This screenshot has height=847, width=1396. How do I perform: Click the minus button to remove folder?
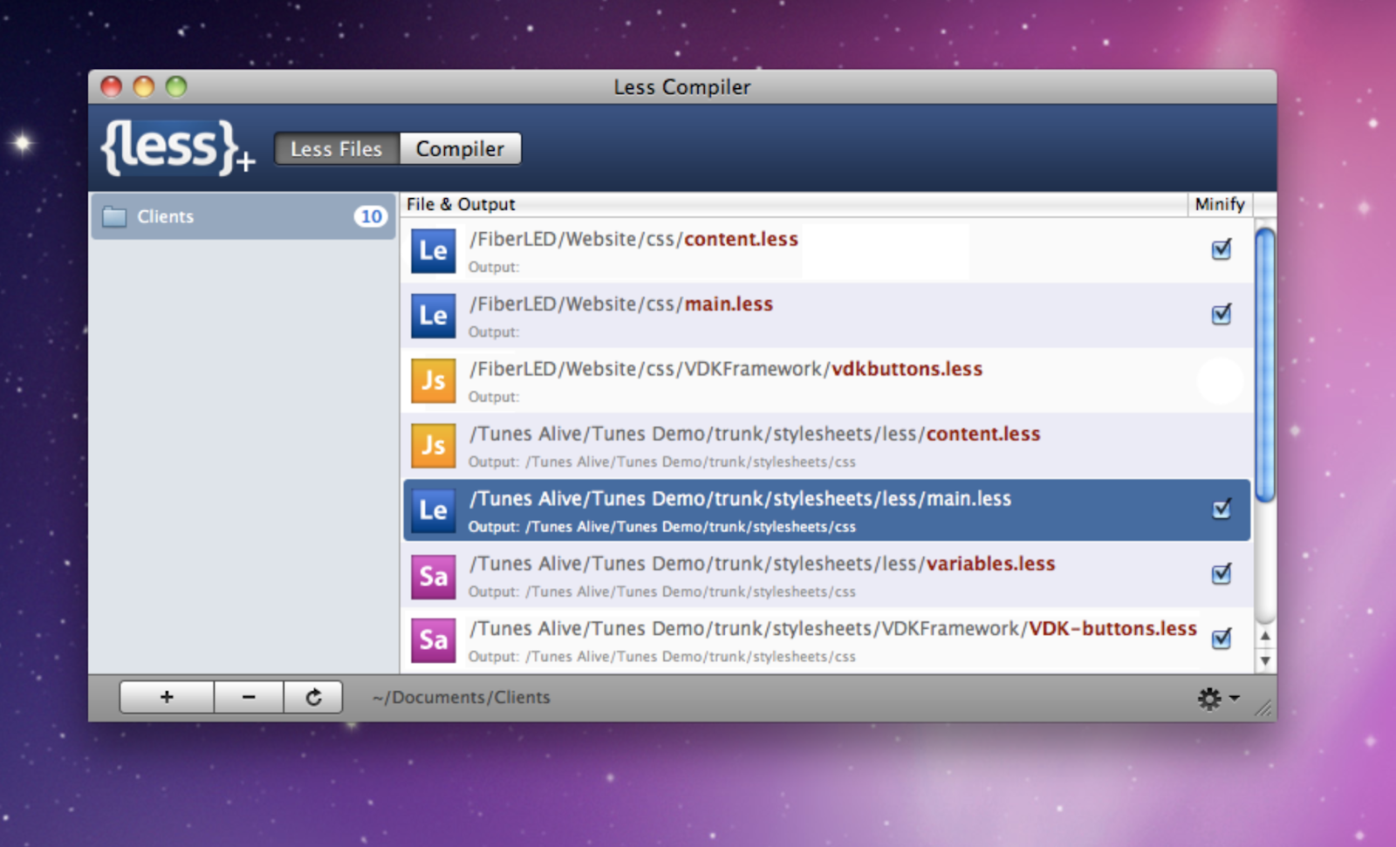pyautogui.click(x=249, y=697)
